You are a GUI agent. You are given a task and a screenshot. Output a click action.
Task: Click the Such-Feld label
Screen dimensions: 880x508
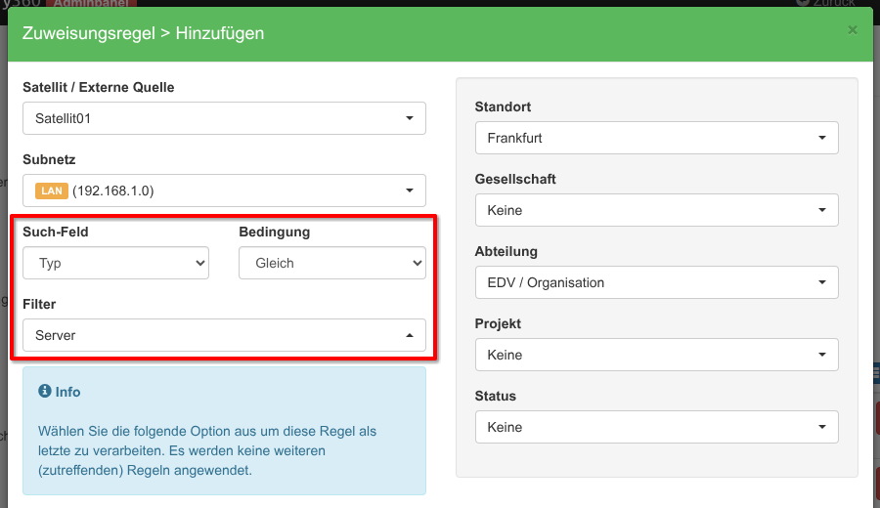pos(56,232)
